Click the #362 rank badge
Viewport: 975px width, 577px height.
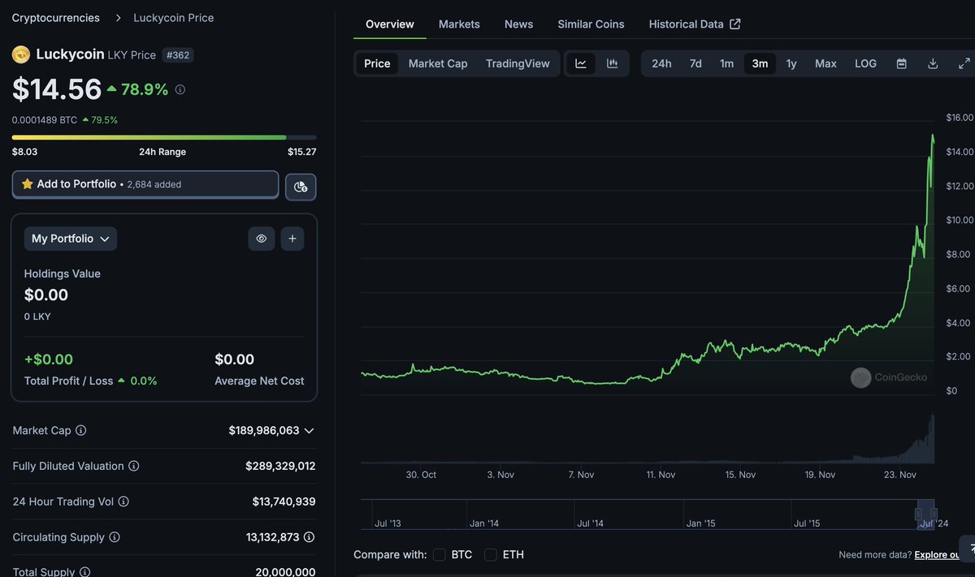(178, 55)
